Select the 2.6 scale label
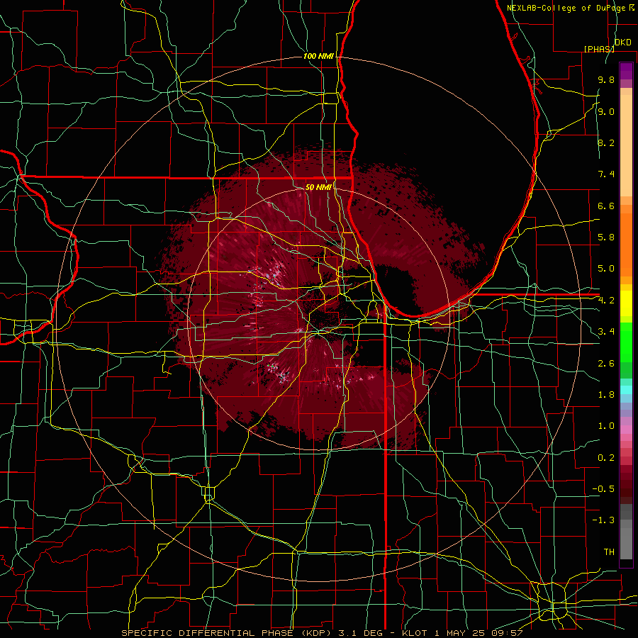The image size is (638, 638). [x=606, y=364]
